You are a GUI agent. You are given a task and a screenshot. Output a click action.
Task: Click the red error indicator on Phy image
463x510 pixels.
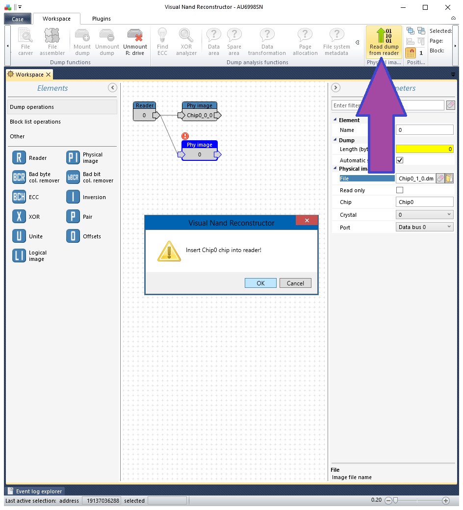185,136
